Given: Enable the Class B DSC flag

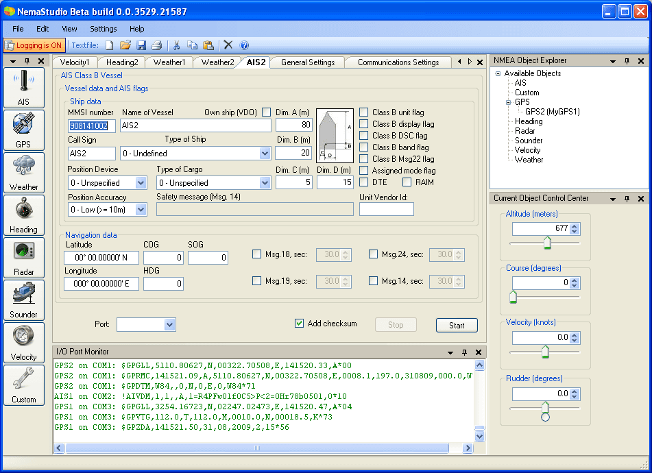Looking at the screenshot, I should (364, 136).
